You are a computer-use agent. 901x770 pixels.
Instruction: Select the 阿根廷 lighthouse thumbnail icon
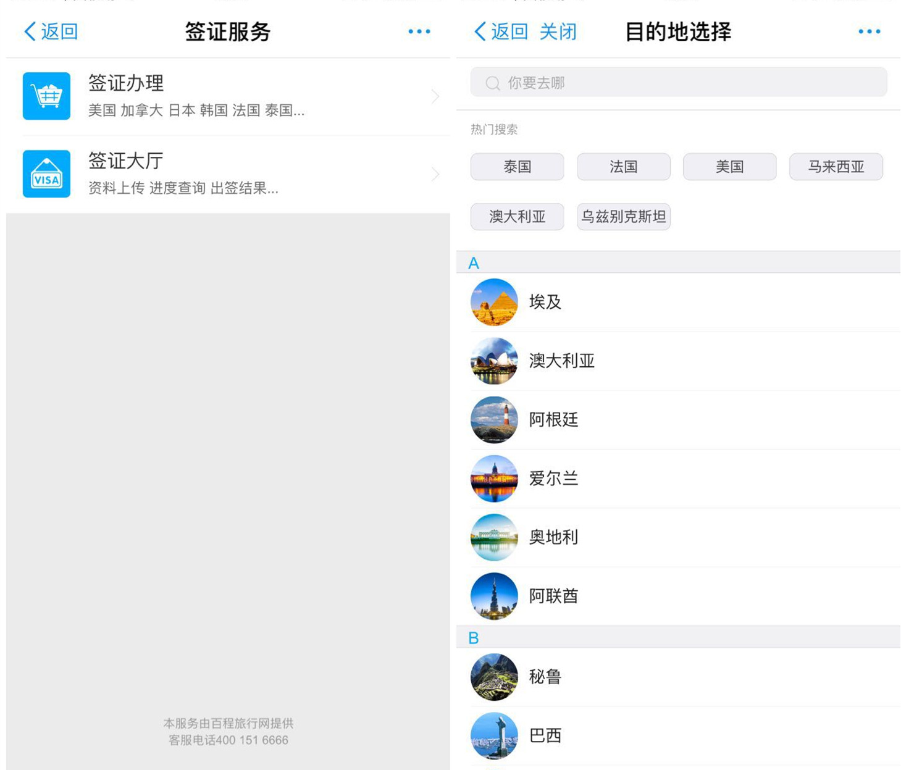tap(493, 421)
